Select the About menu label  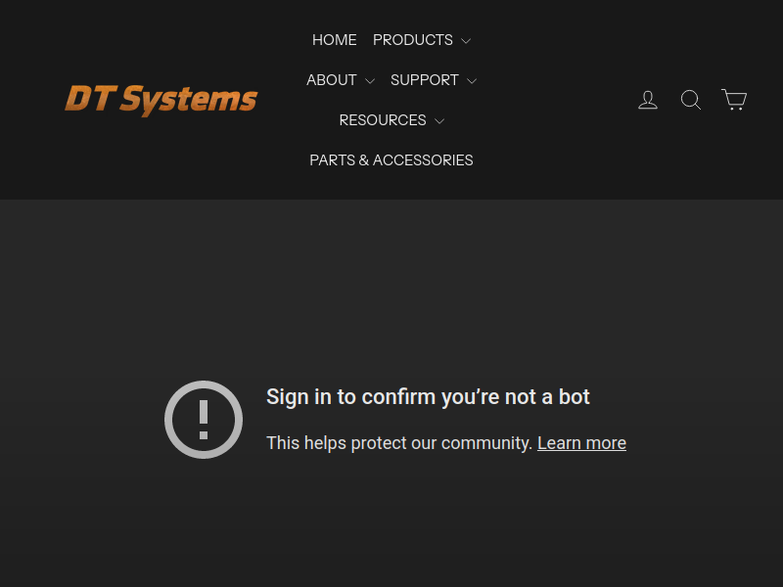[x=331, y=80]
